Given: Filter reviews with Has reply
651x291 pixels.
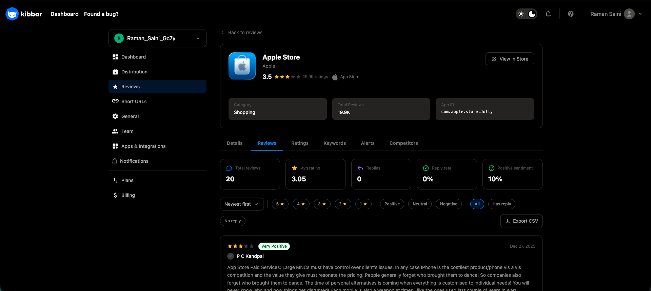Looking at the screenshot, I should [x=502, y=204].
